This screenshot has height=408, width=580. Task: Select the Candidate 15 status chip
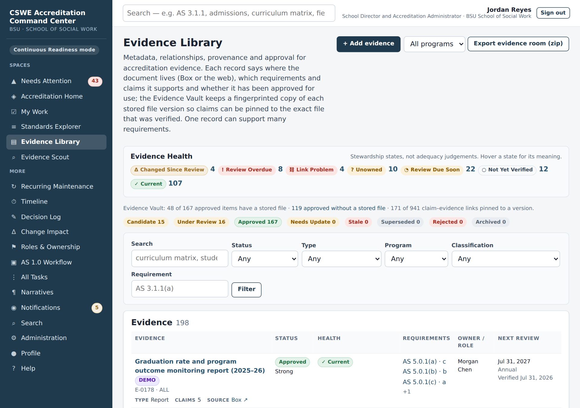[x=146, y=222]
